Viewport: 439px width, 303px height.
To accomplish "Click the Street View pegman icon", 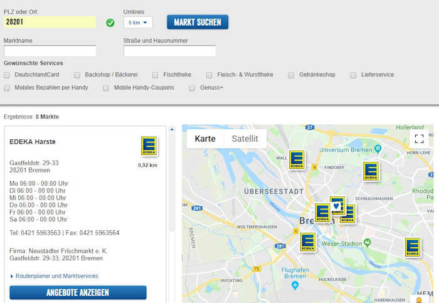I will click(419, 300).
